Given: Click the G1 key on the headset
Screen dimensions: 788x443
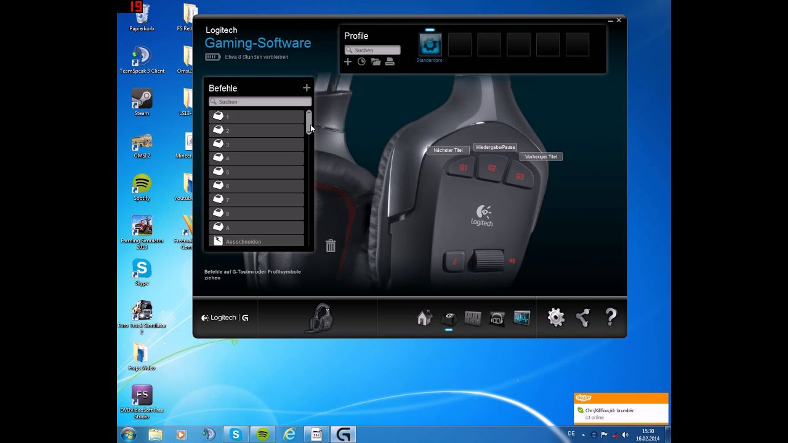Looking at the screenshot, I should (463, 167).
